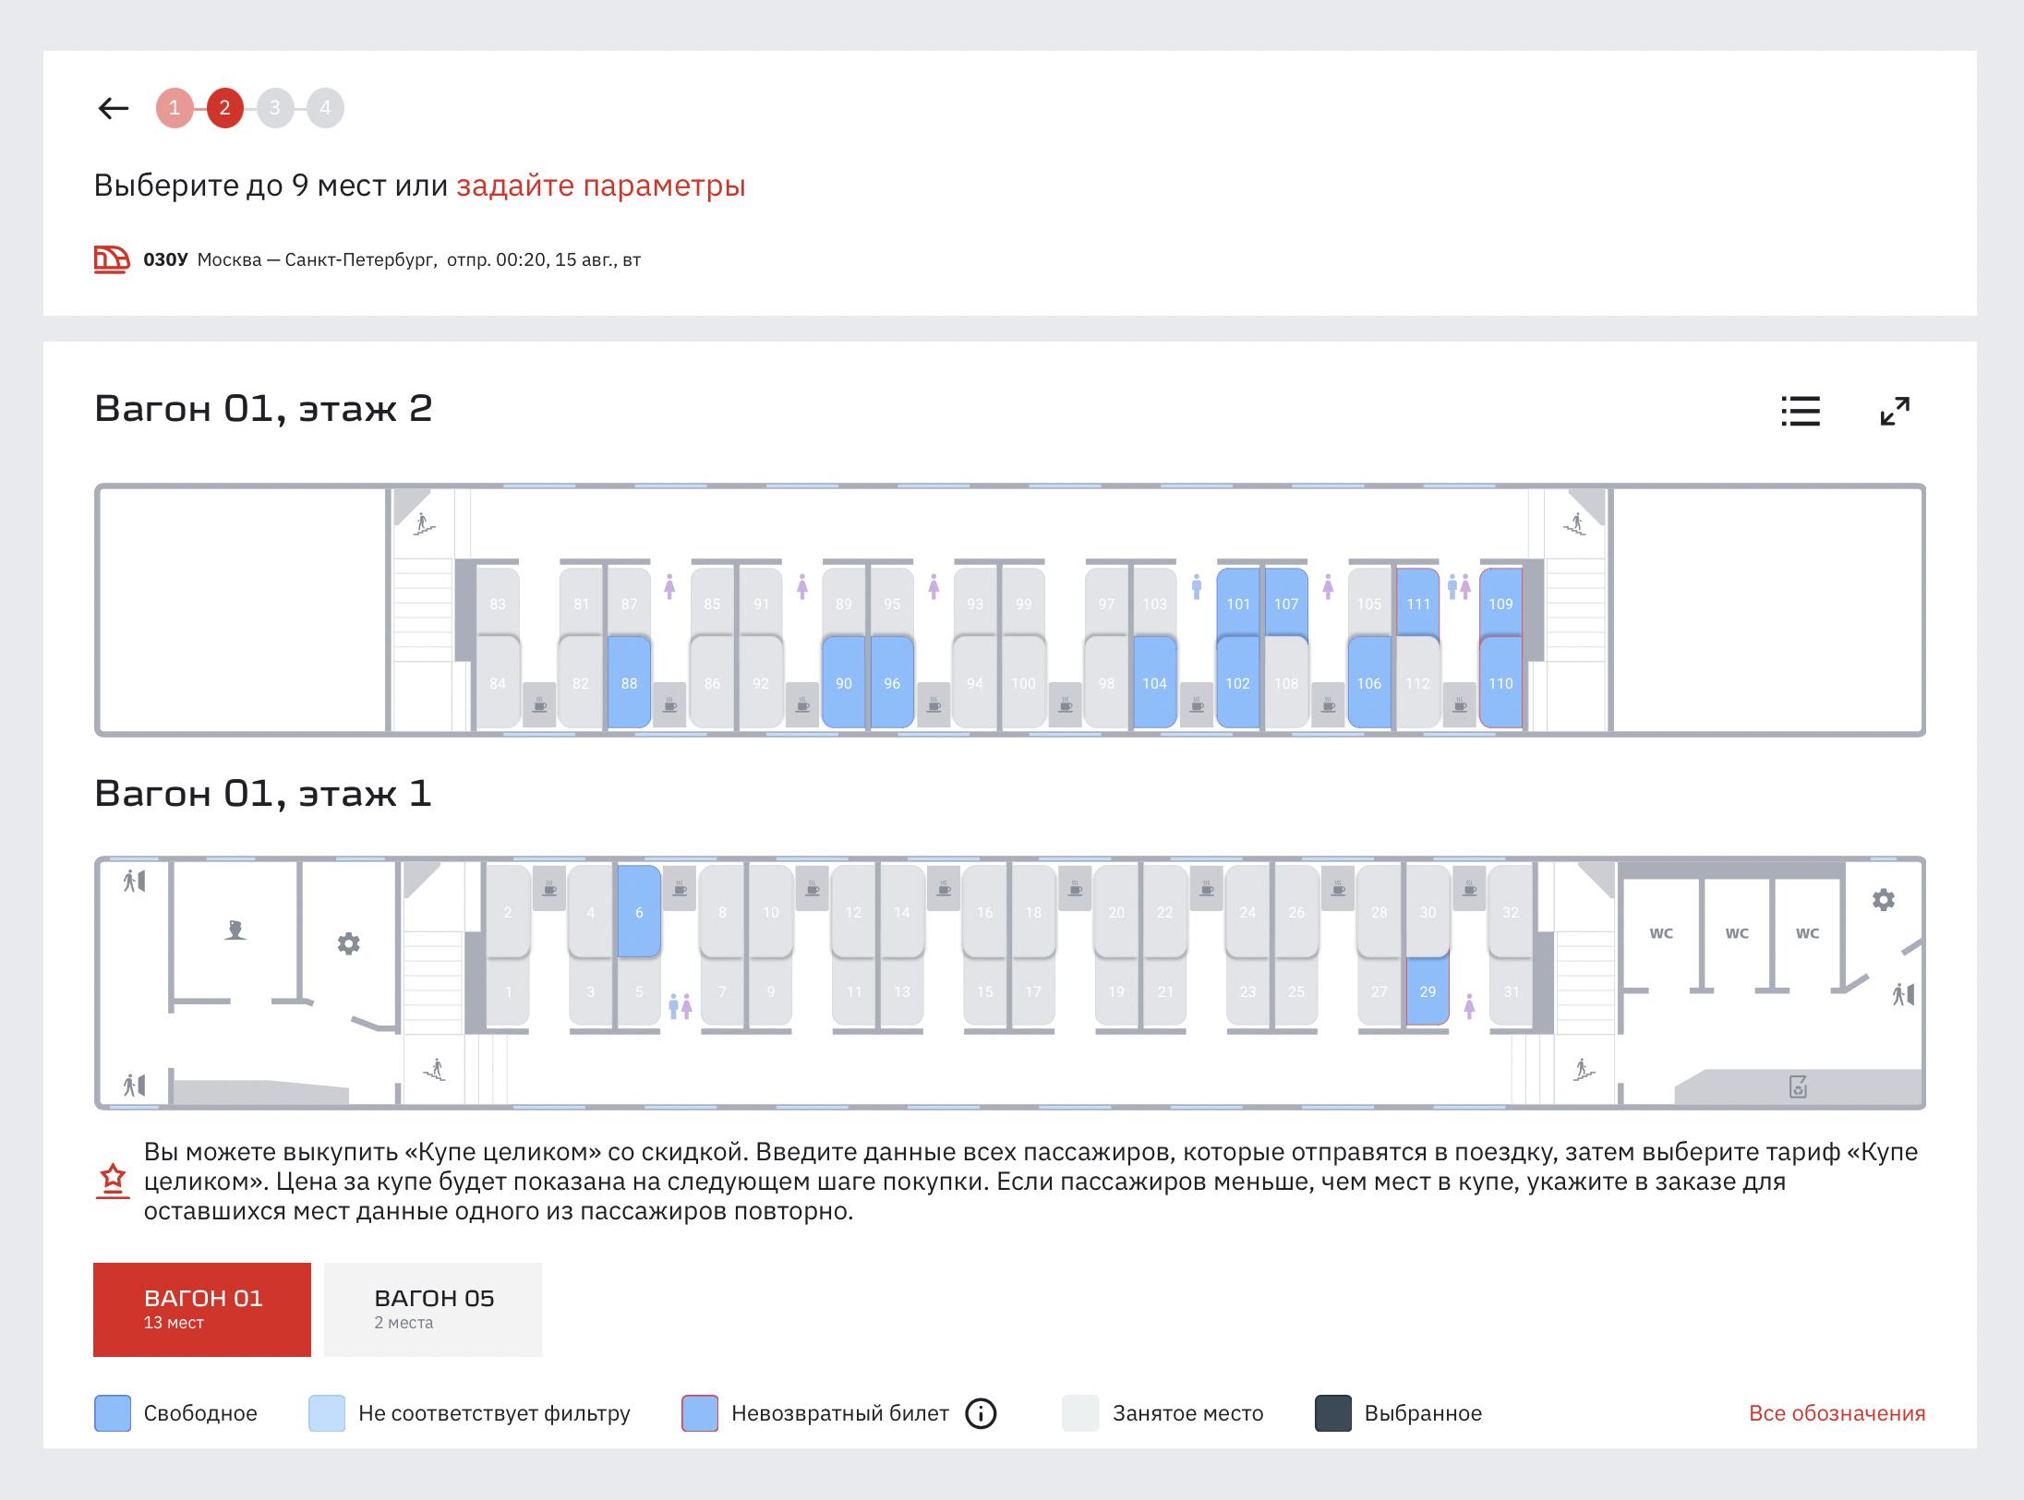
Task: Click the Свободное blue color swatch
Action: [x=113, y=1413]
